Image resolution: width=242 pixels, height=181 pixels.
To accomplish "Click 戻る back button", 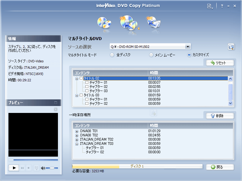I will tap(220, 167).
